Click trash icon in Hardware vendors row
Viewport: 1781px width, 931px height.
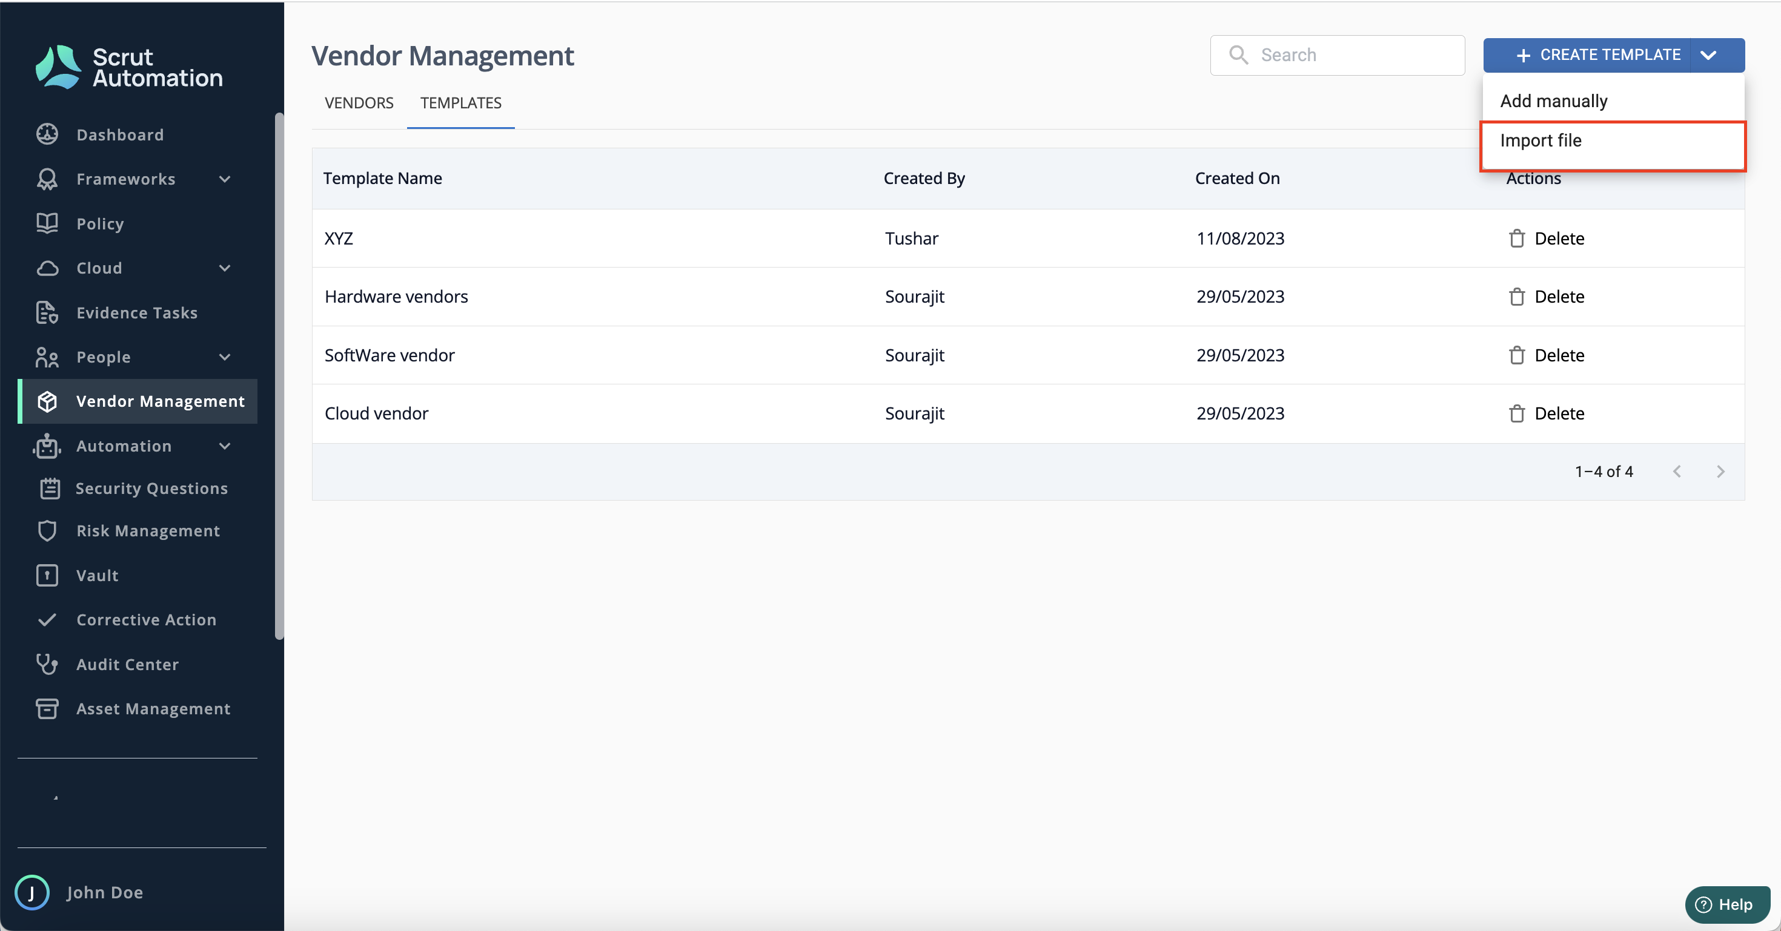click(x=1517, y=296)
